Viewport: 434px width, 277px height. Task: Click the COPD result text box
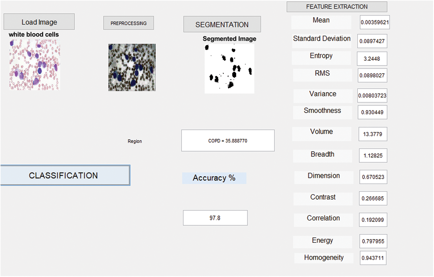(x=228, y=141)
